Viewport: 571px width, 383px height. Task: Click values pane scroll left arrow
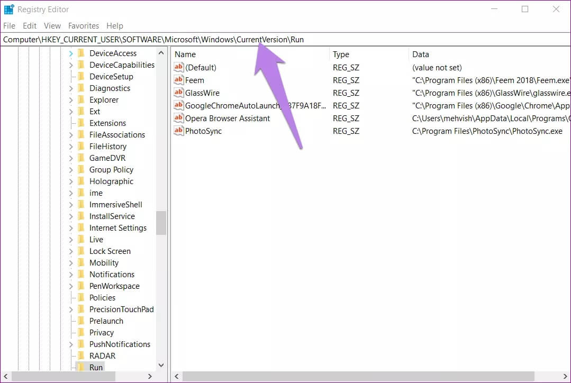click(177, 377)
